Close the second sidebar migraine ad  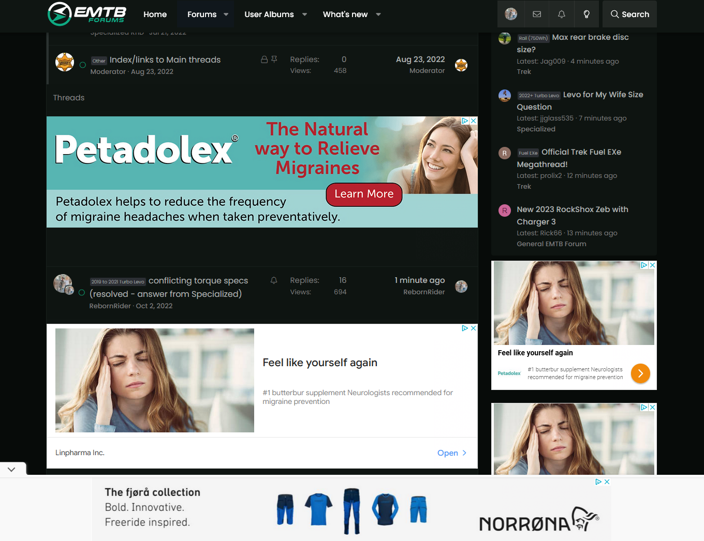point(653,407)
